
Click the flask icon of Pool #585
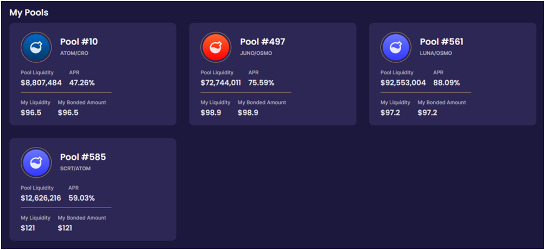[36, 163]
